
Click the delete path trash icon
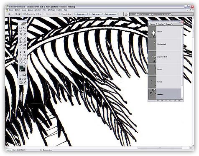(x=179, y=101)
